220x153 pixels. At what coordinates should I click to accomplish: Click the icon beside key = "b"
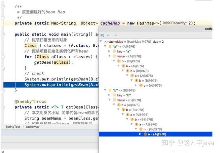point(115,95)
